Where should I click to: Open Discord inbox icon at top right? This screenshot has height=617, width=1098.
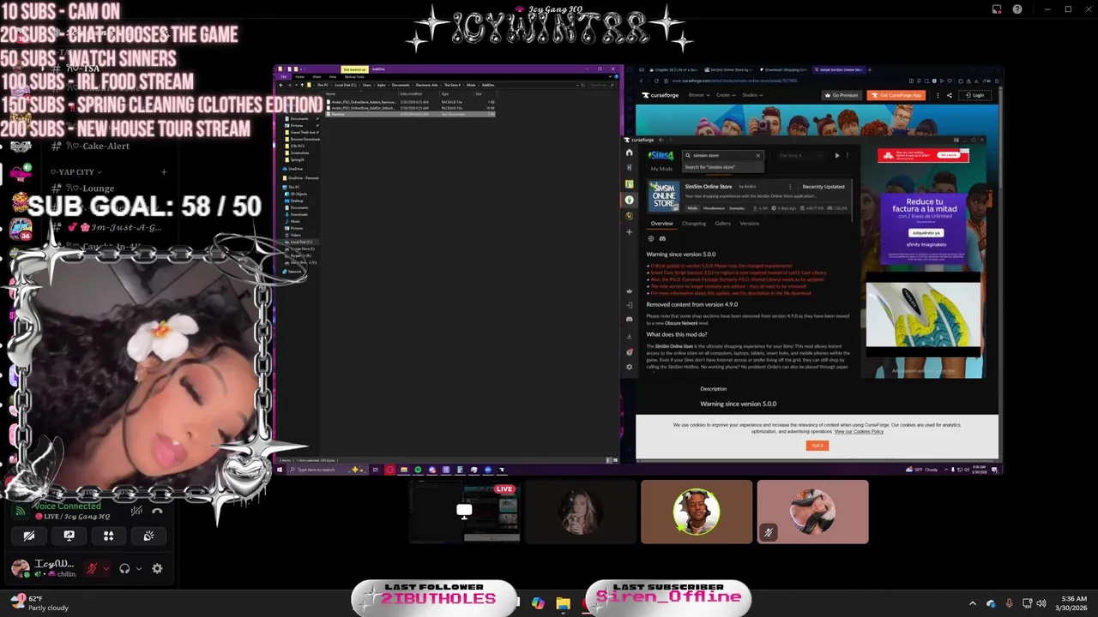pyautogui.click(x=997, y=9)
